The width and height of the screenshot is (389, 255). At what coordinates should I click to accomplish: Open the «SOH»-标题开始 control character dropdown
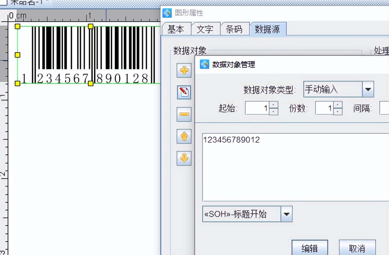[286, 214]
